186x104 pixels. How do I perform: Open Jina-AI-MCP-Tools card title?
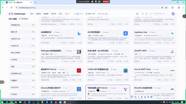click(142, 69)
